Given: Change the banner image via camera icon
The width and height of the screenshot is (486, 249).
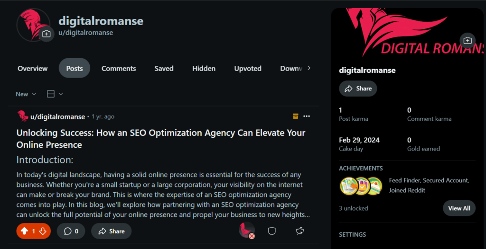Looking at the screenshot, I should click(x=467, y=41).
